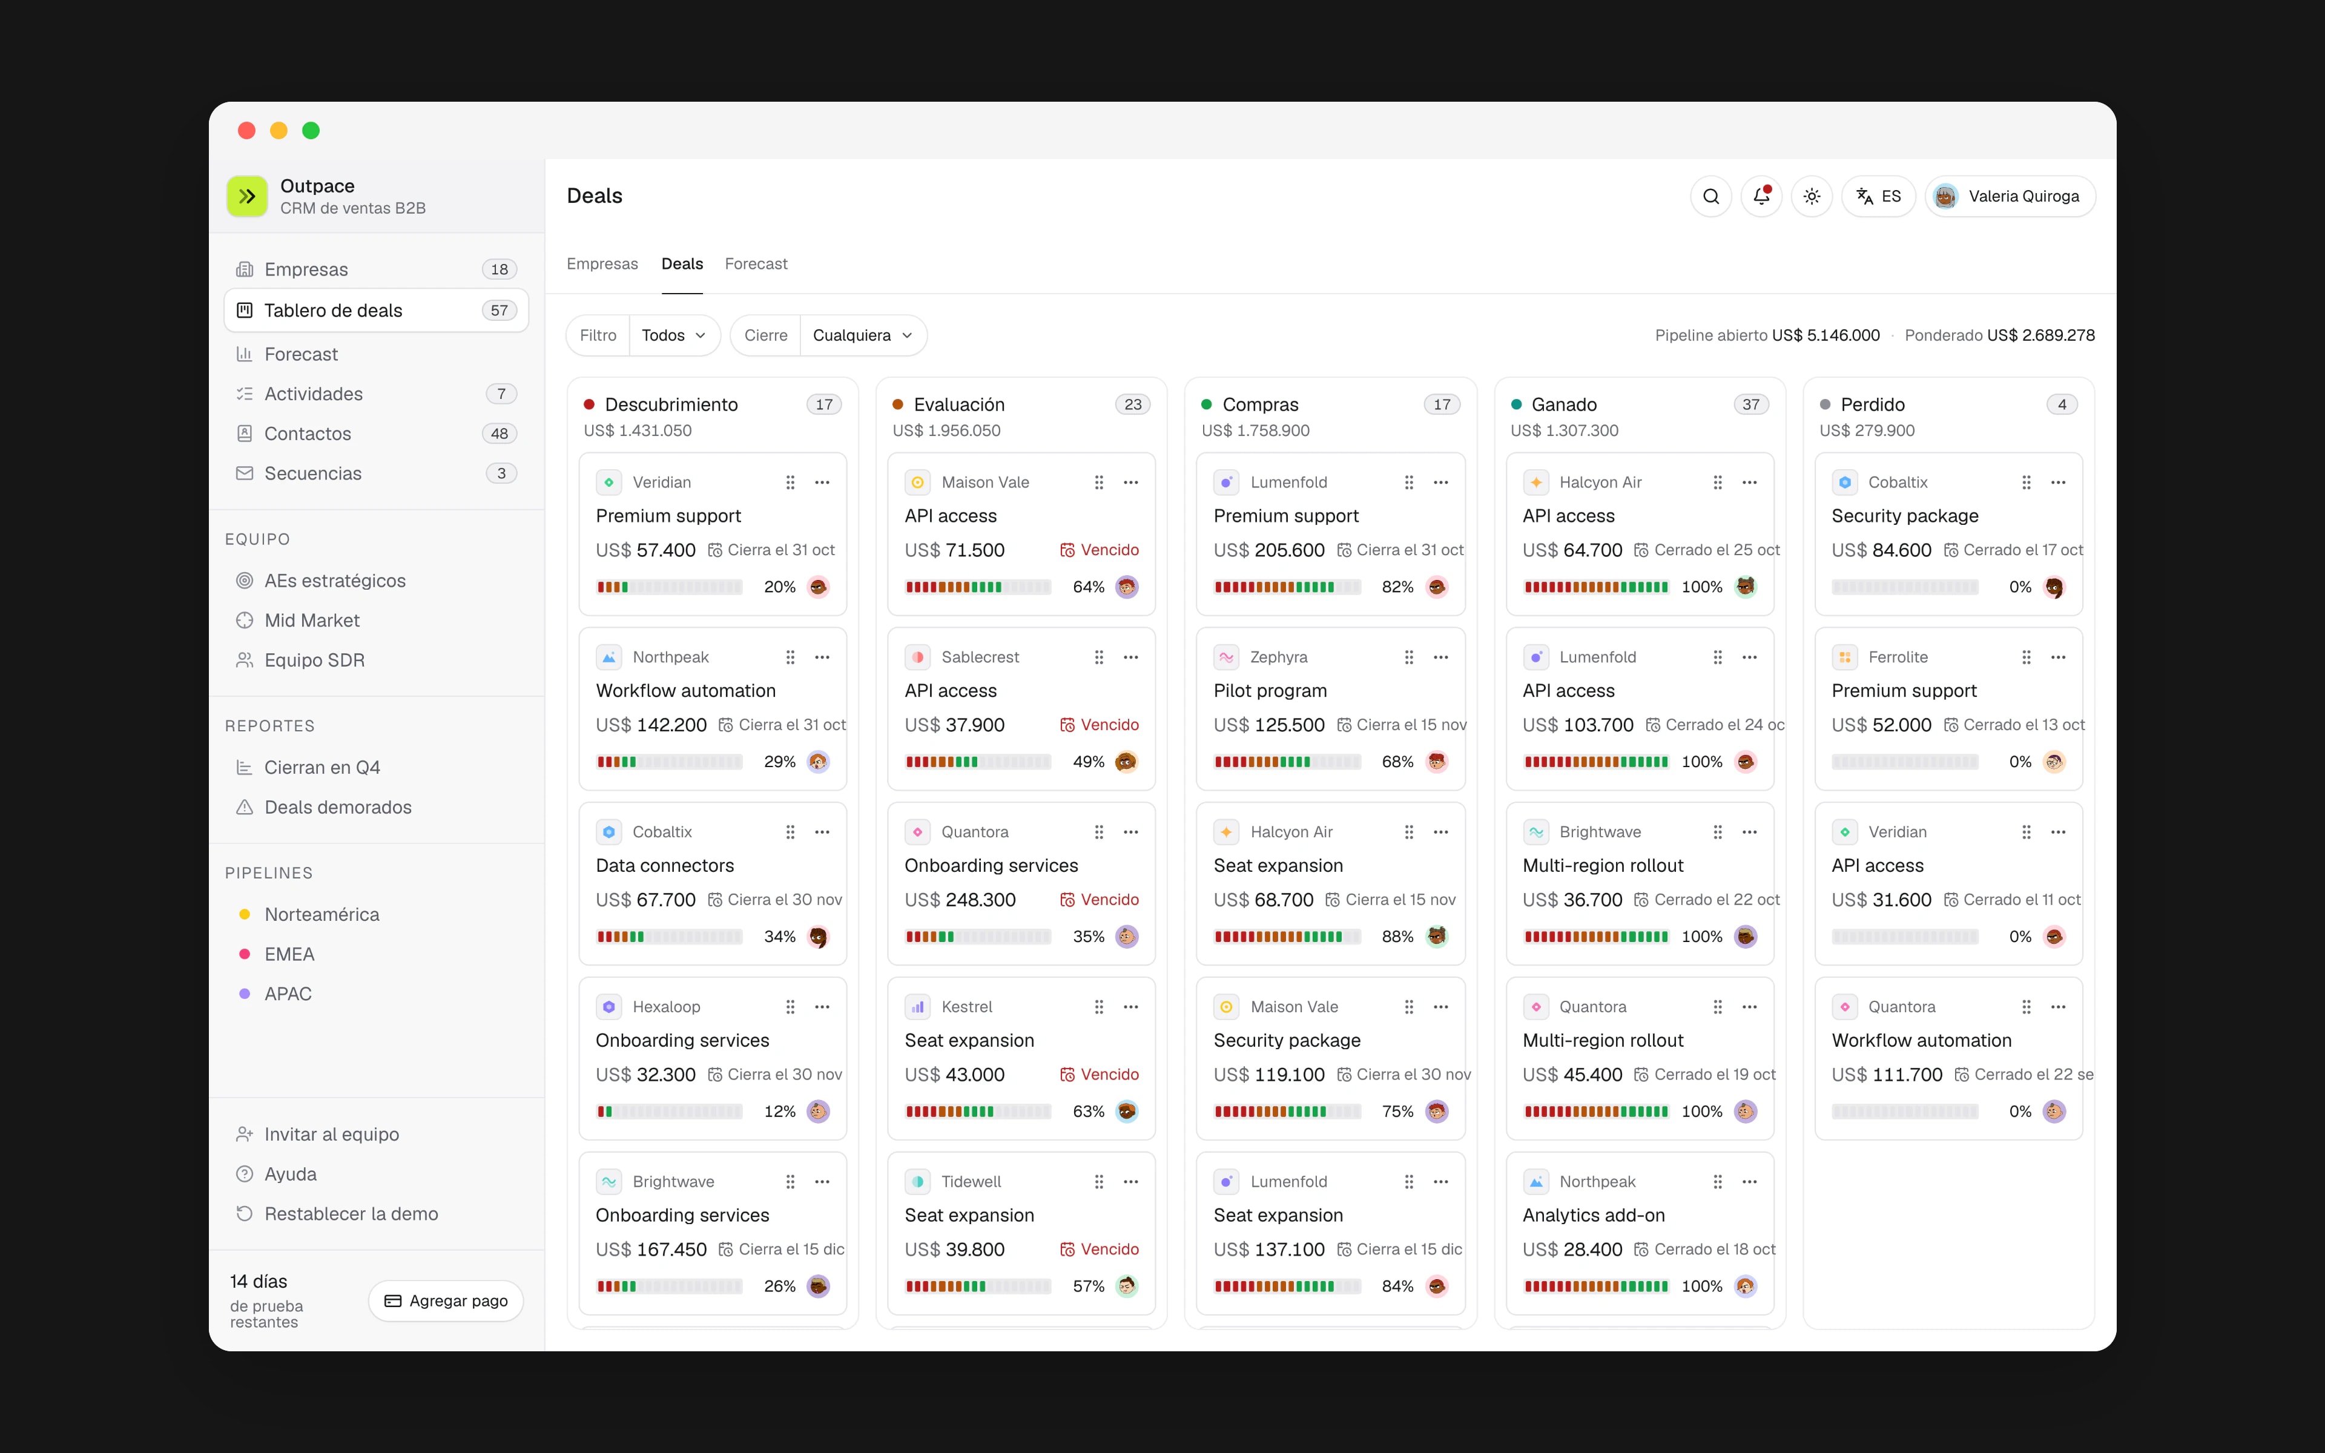Screen dimensions: 2325x1453
Task: Open more options on Northpeak Analytics add-on card
Action: click(x=1750, y=1182)
